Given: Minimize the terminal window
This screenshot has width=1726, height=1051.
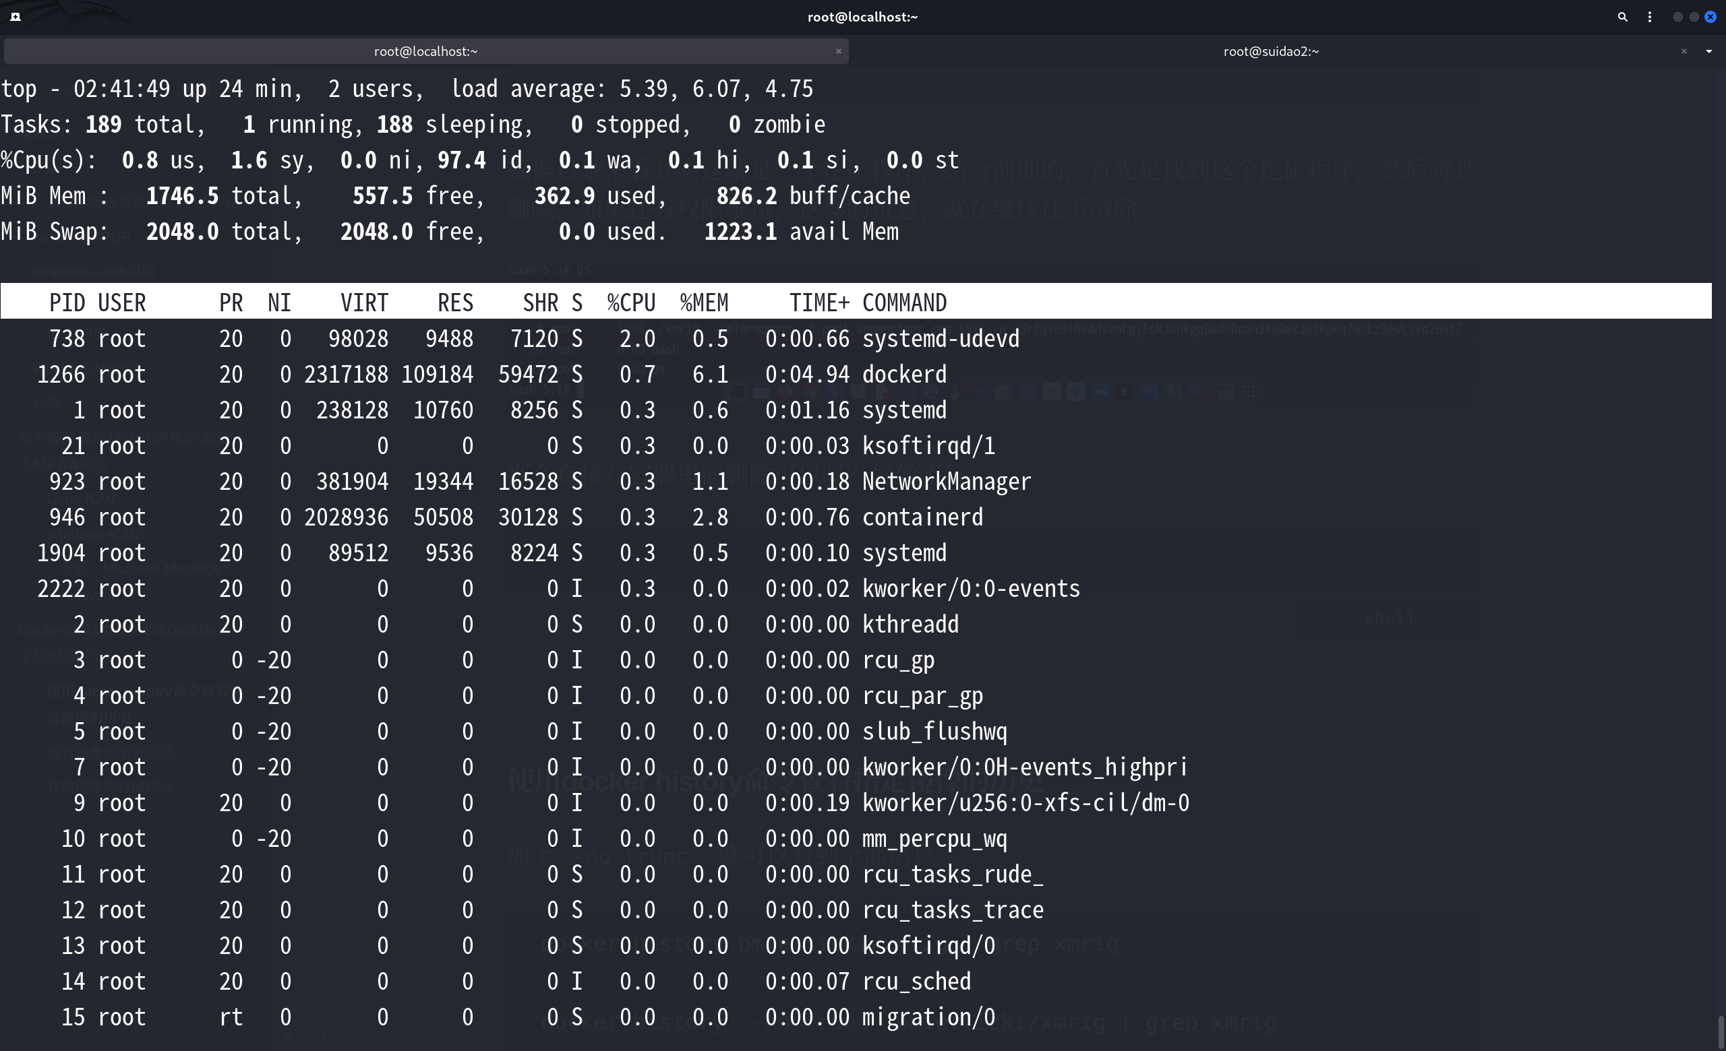Looking at the screenshot, I should click(1677, 17).
